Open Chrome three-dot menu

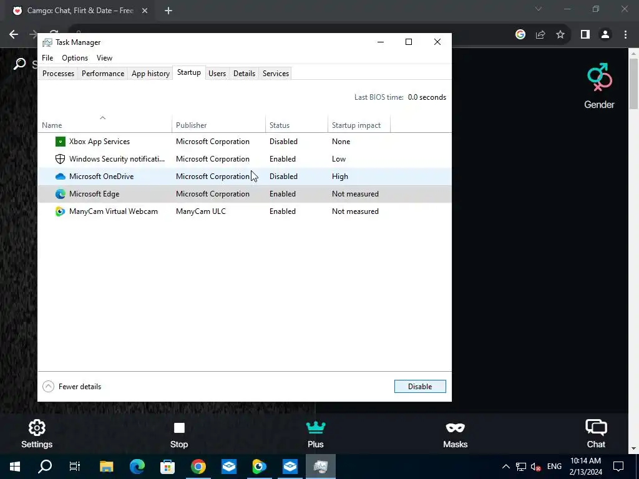pyautogui.click(x=625, y=35)
